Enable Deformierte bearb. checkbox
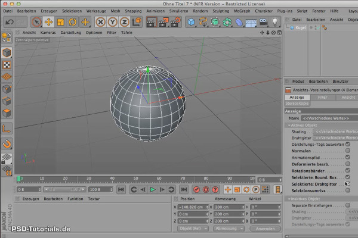358x238 pixels. pyautogui.click(x=348, y=164)
